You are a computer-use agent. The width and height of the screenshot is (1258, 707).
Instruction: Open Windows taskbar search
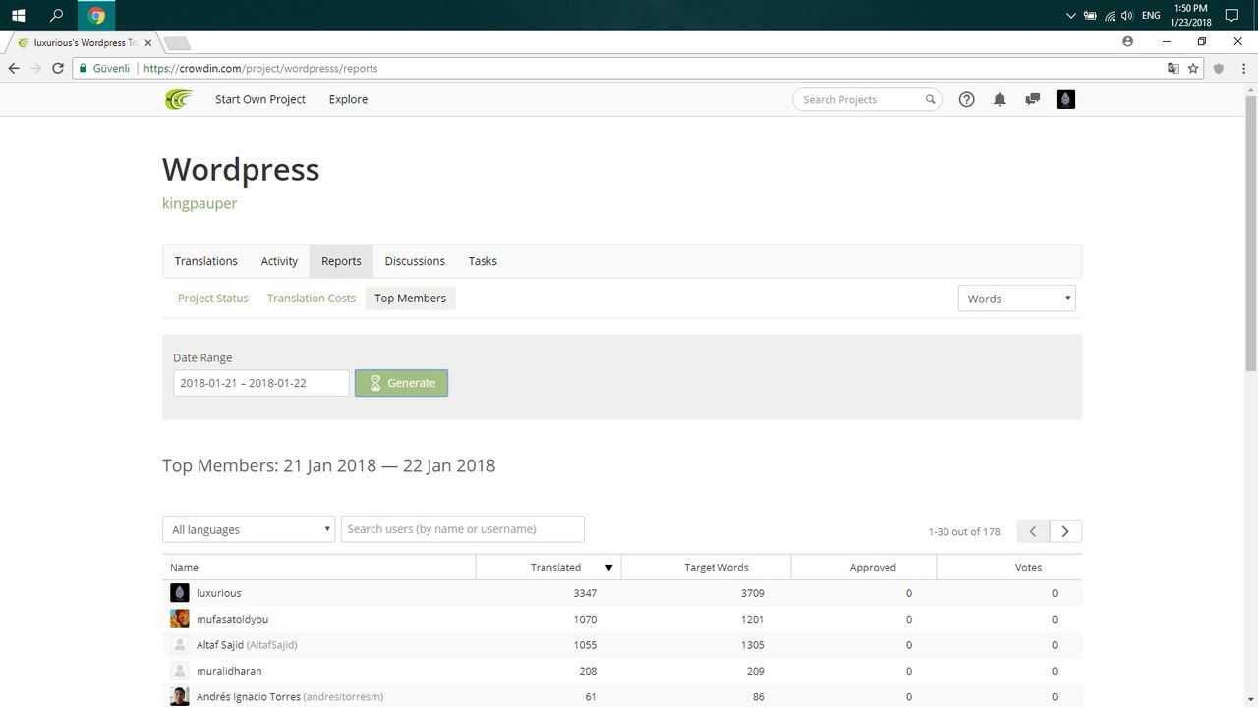tap(57, 16)
